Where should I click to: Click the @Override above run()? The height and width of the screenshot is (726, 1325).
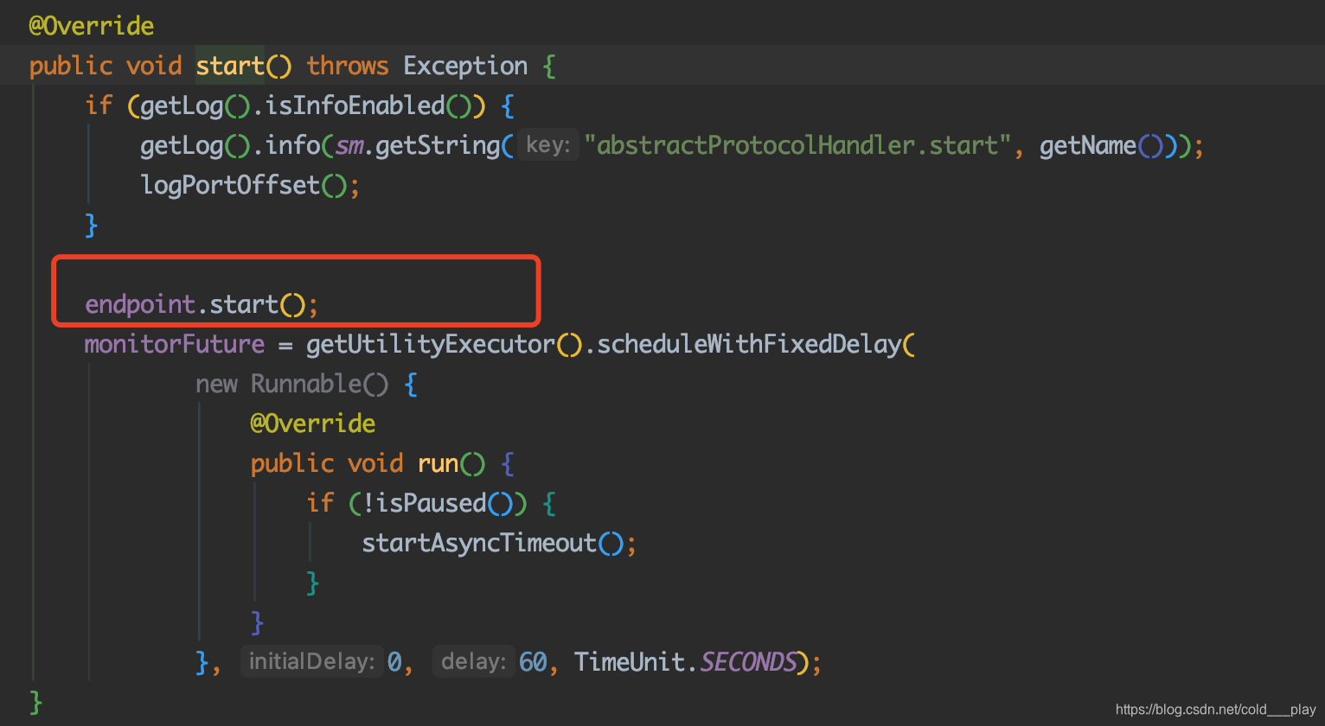(x=313, y=423)
